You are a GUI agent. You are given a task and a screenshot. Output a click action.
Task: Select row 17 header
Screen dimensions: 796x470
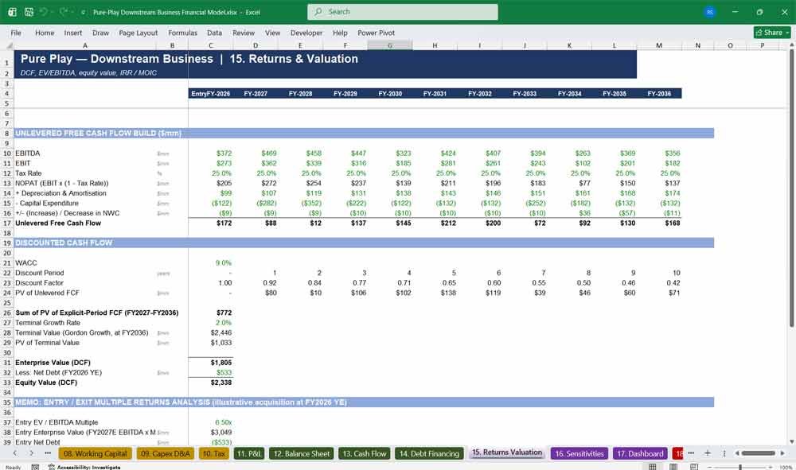click(x=7, y=223)
